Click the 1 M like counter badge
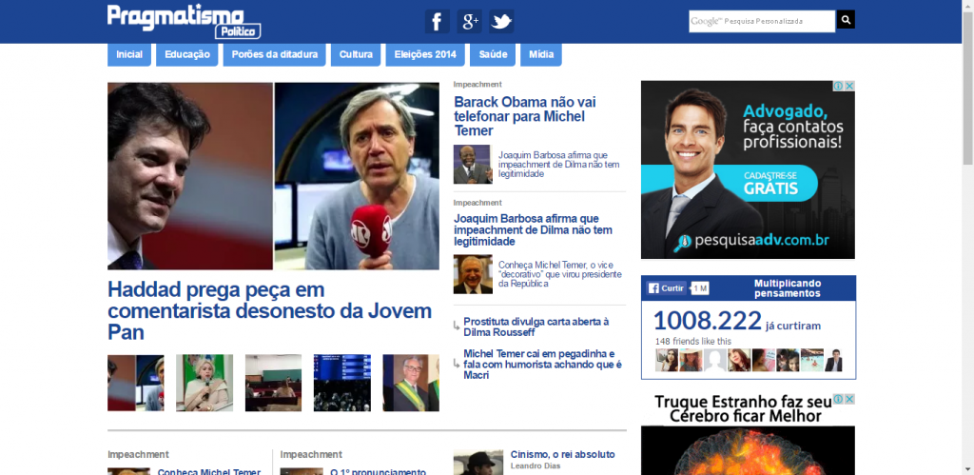 point(700,288)
